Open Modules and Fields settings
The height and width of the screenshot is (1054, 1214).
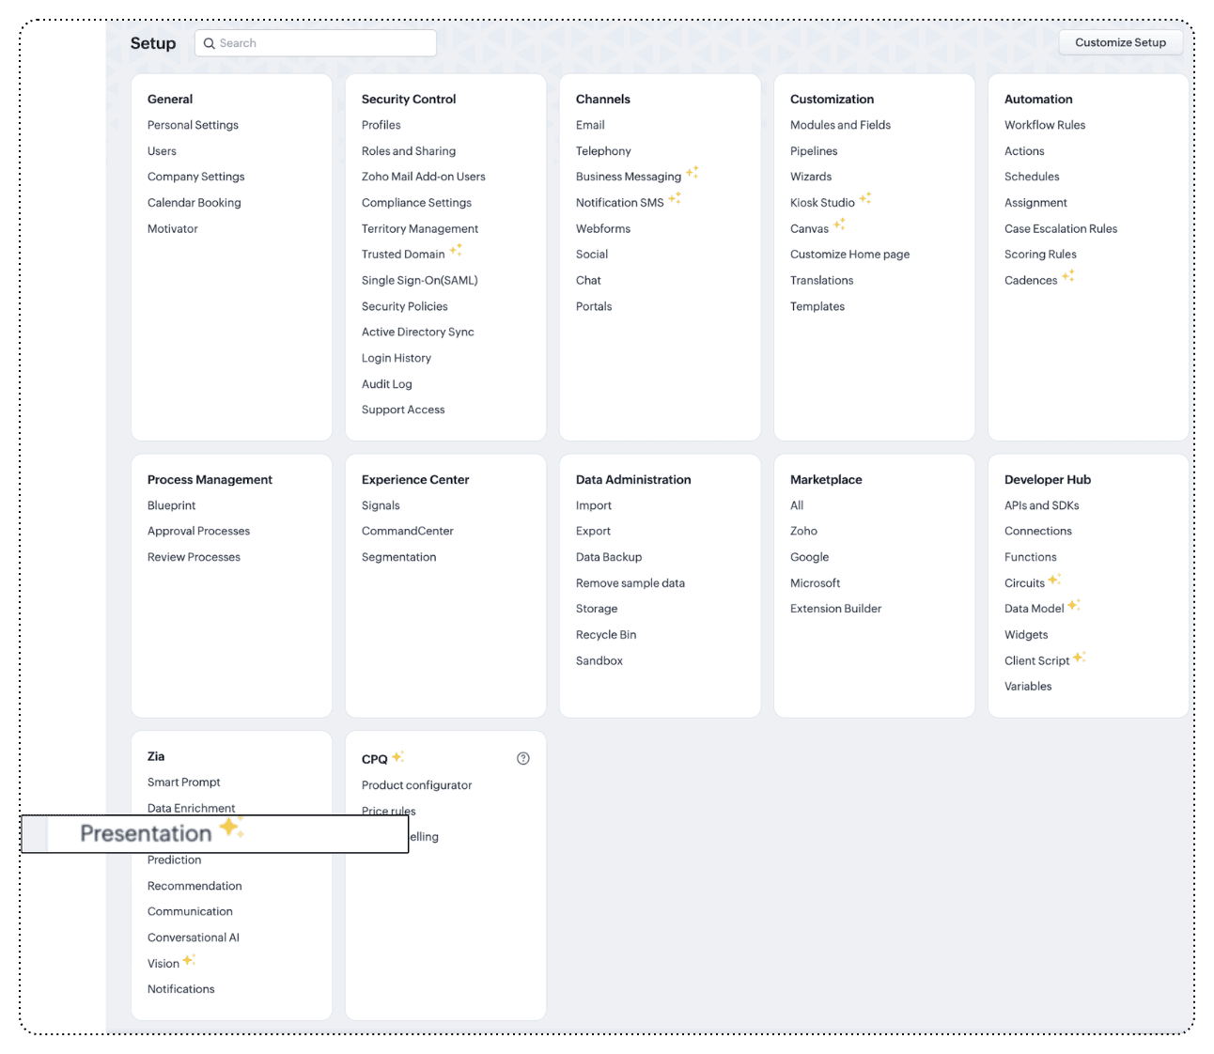[x=840, y=125]
